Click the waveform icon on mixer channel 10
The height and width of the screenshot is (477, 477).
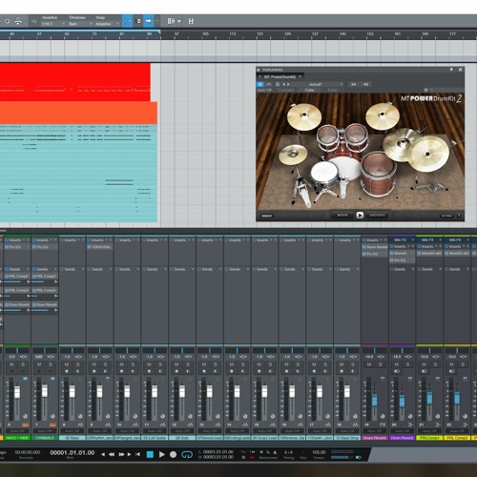[x=135, y=425]
